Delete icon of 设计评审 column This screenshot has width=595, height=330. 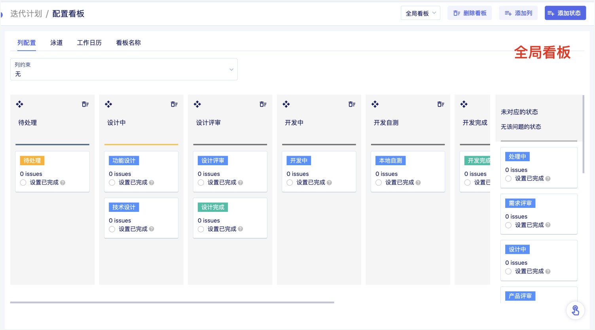(x=263, y=104)
